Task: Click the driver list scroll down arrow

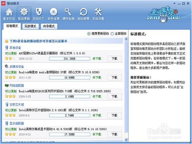Action: click(x=126, y=139)
